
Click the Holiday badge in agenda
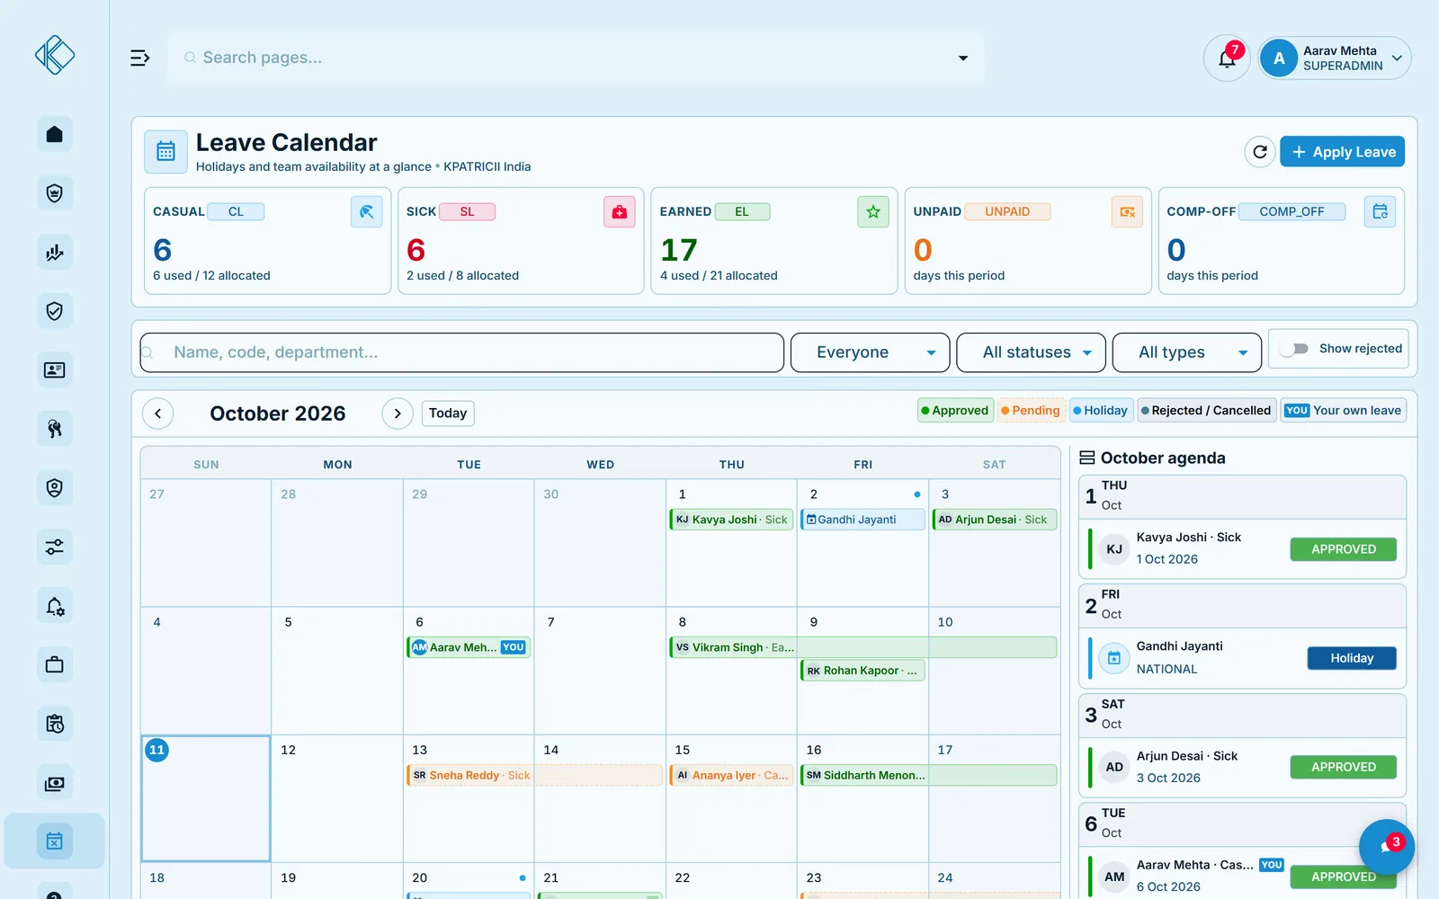(x=1352, y=658)
